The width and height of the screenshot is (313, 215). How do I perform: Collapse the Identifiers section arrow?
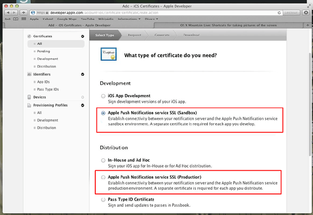click(82, 74)
